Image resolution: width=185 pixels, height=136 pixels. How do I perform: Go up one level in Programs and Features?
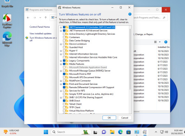click(x=46, y=18)
